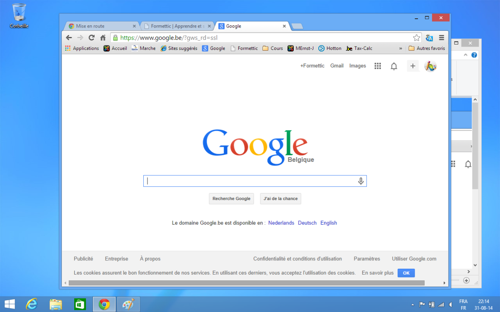Open the Accueil bookmark
Screen dimensions: 500x312
[x=115, y=48]
